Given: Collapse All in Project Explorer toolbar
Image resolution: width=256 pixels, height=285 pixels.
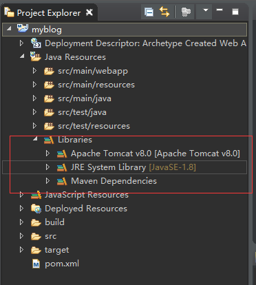Looking at the screenshot, I should tap(149, 12).
